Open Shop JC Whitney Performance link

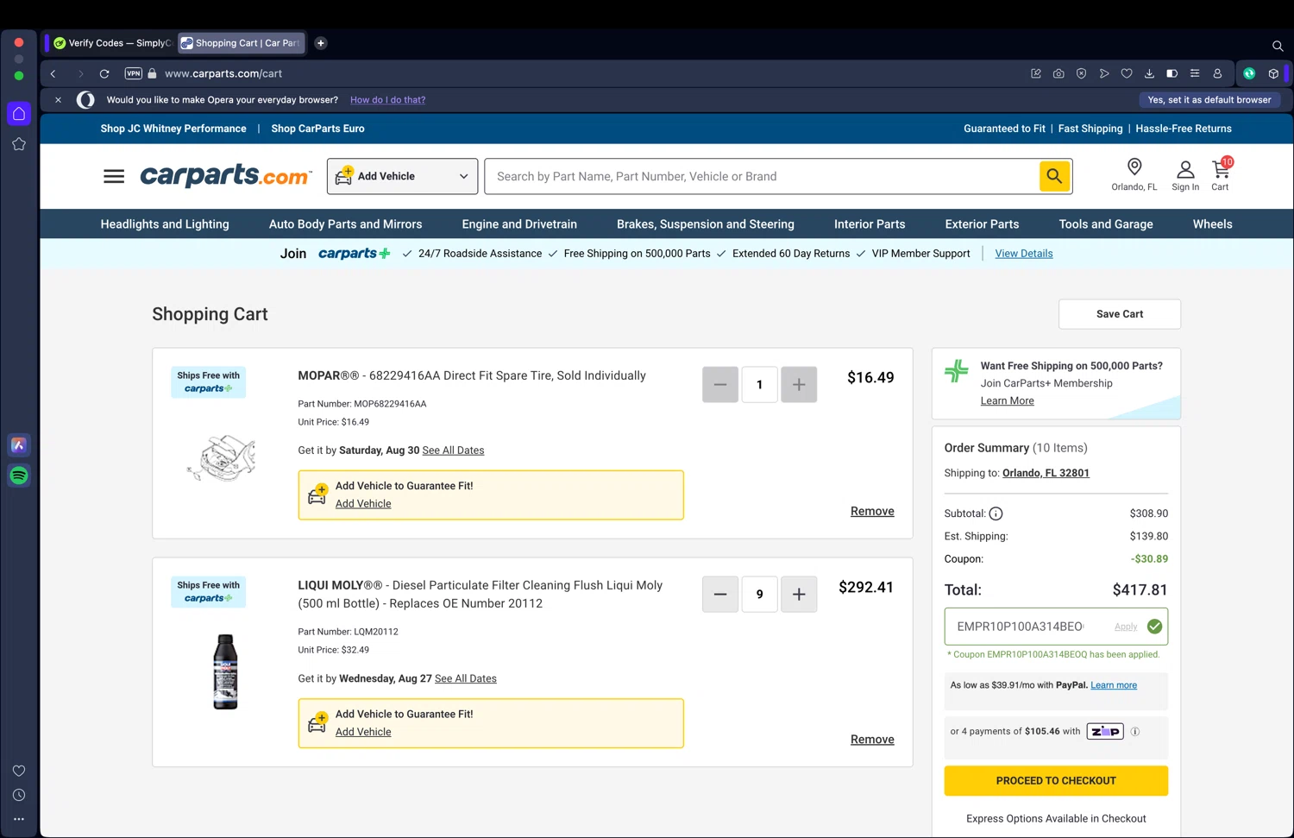(x=173, y=129)
